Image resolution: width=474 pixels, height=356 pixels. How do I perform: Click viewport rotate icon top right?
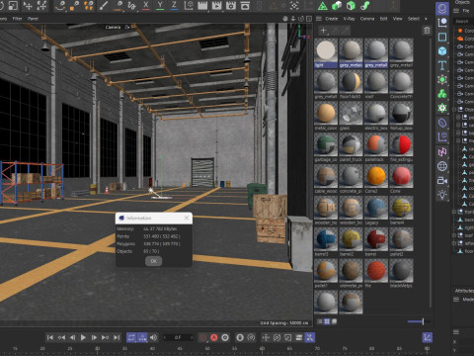pyautogui.click(x=301, y=19)
